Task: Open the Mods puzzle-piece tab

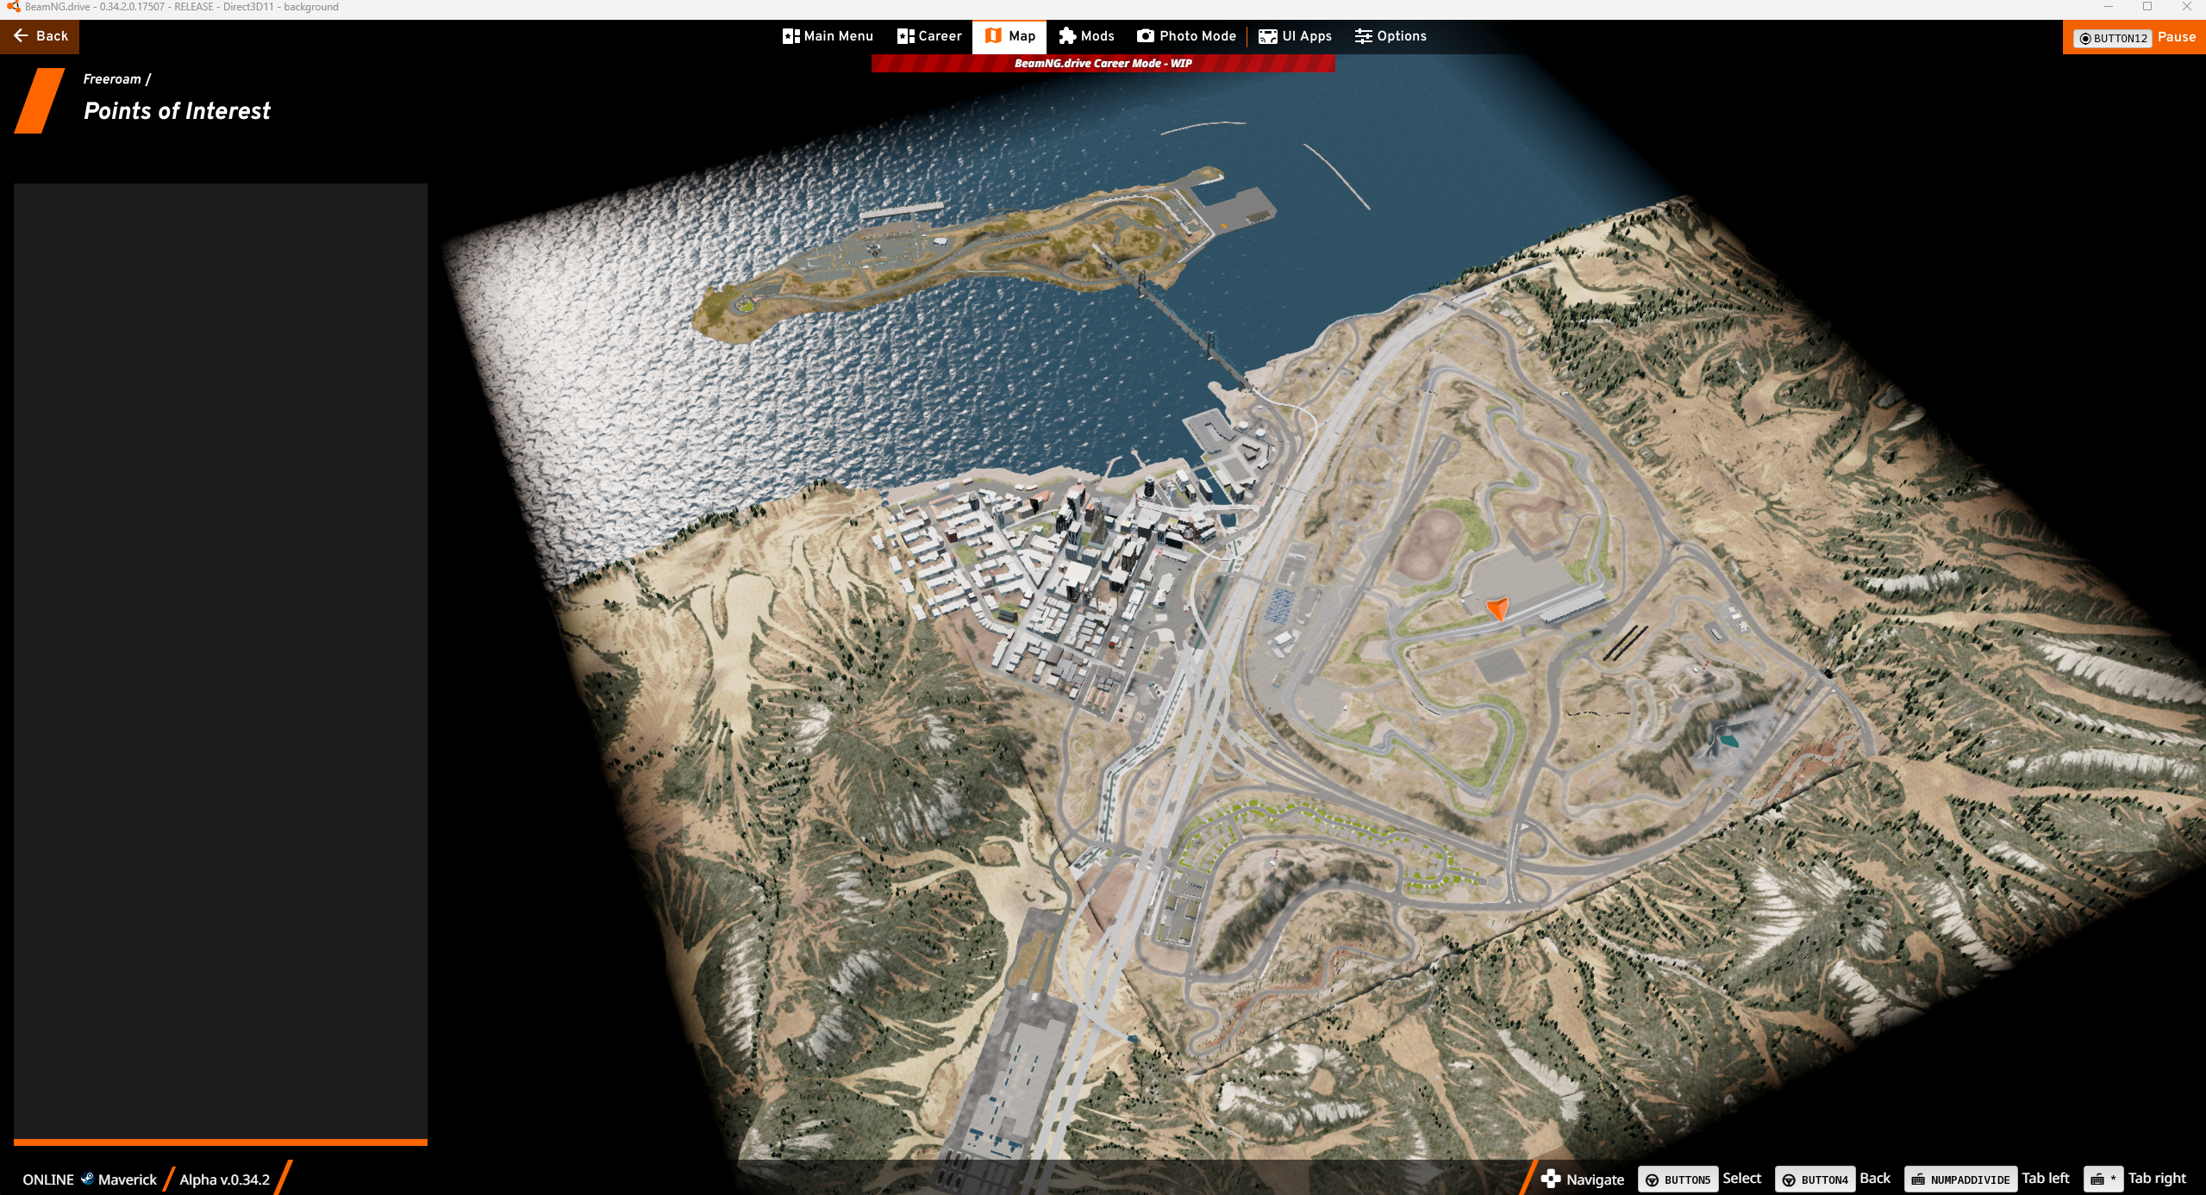Action: point(1086,36)
